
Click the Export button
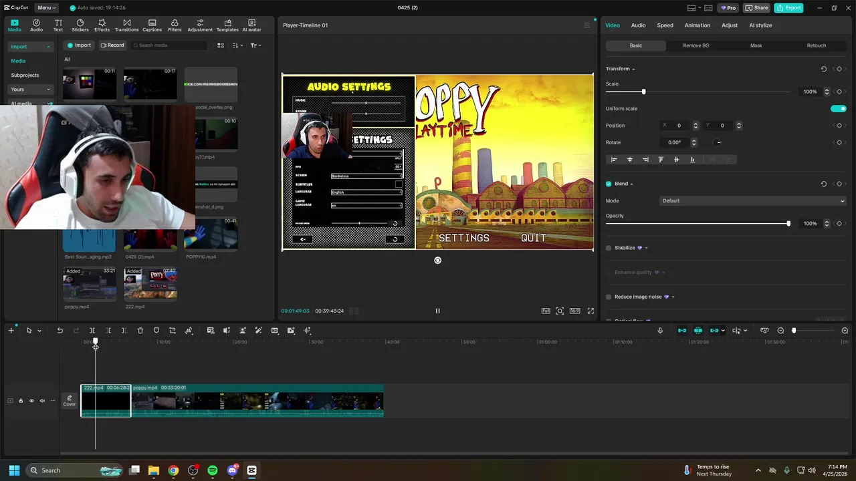[788, 7]
